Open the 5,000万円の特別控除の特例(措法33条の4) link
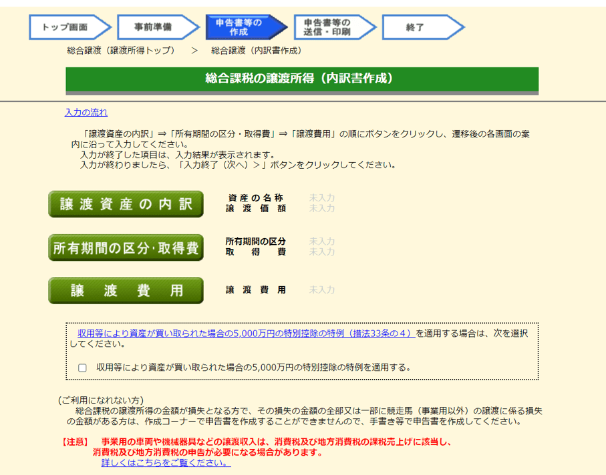 click(x=246, y=334)
